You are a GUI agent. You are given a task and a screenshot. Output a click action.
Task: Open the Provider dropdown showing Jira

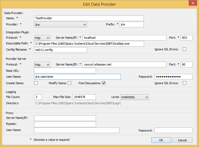tap(60, 24)
